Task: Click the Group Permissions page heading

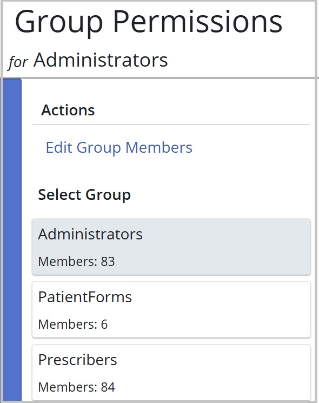Action: [x=149, y=23]
